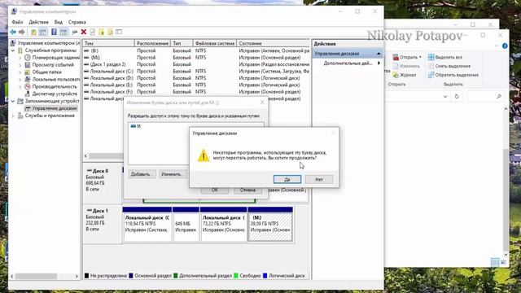Sort by the Файловая система column header
This screenshot has height=293, width=521.
[x=215, y=43]
